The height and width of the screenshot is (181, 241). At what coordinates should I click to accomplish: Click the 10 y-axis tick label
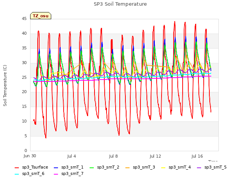(x=24, y=121)
